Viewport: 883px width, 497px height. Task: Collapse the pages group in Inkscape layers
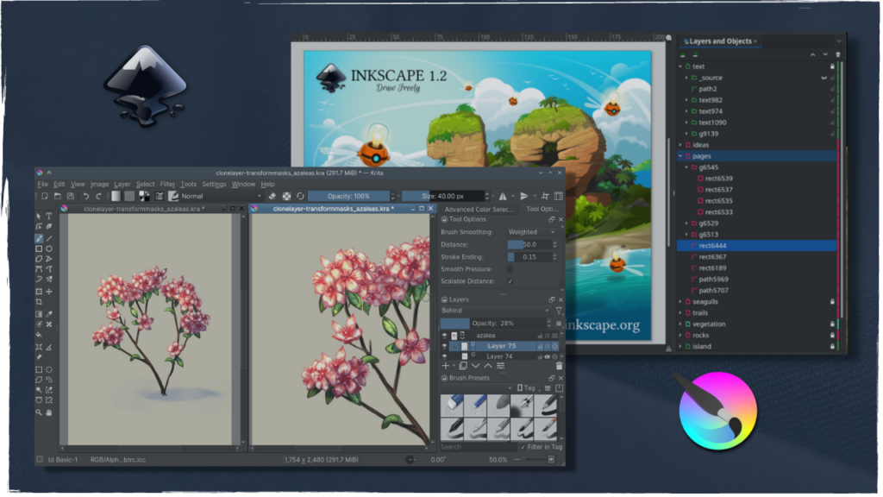(680, 156)
